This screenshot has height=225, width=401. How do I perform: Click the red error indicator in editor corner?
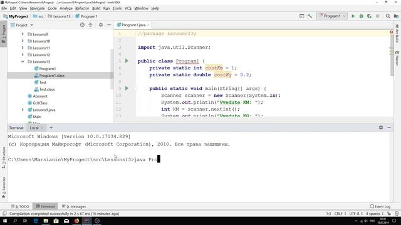tap(391, 32)
